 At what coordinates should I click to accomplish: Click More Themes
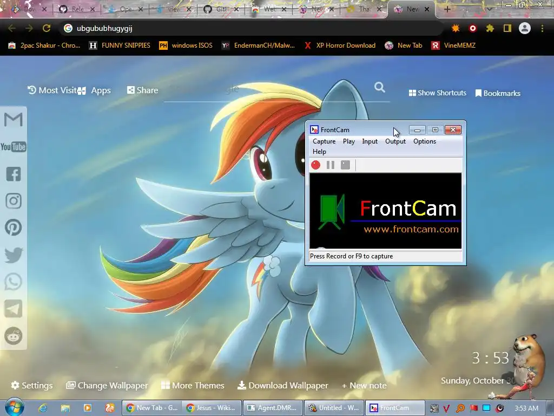[x=193, y=385]
